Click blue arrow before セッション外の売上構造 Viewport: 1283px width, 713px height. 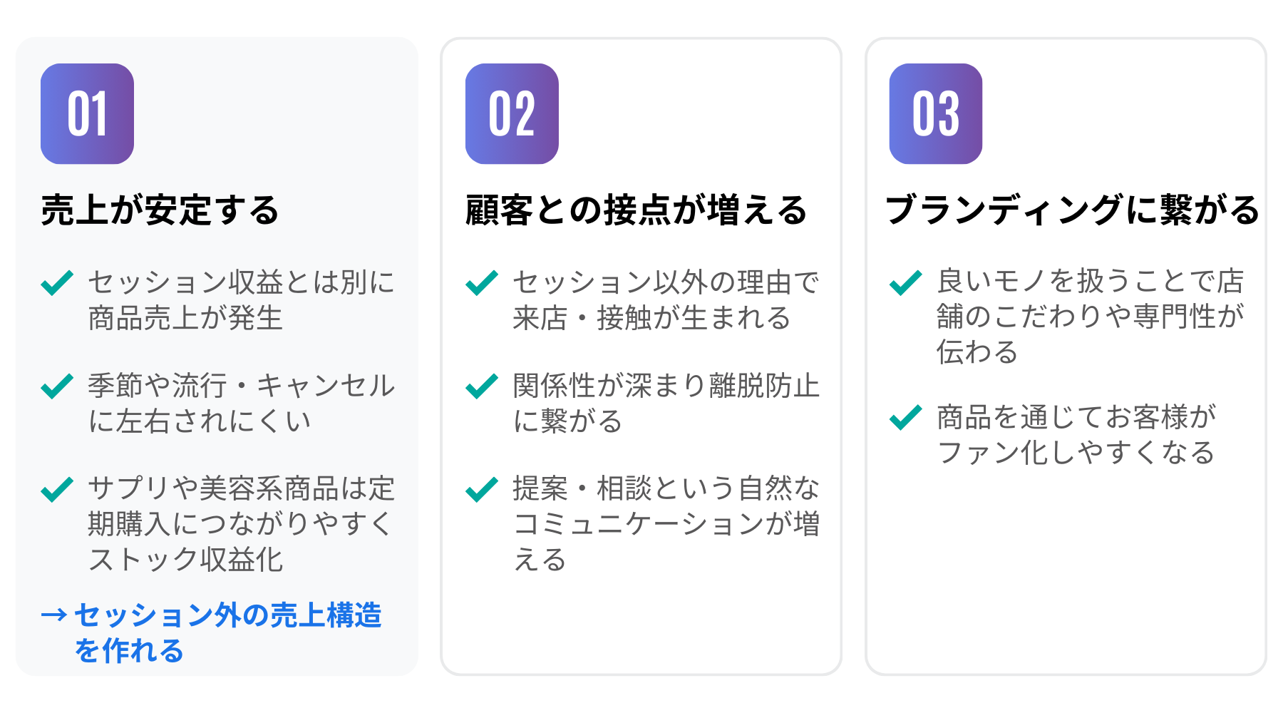click(54, 615)
